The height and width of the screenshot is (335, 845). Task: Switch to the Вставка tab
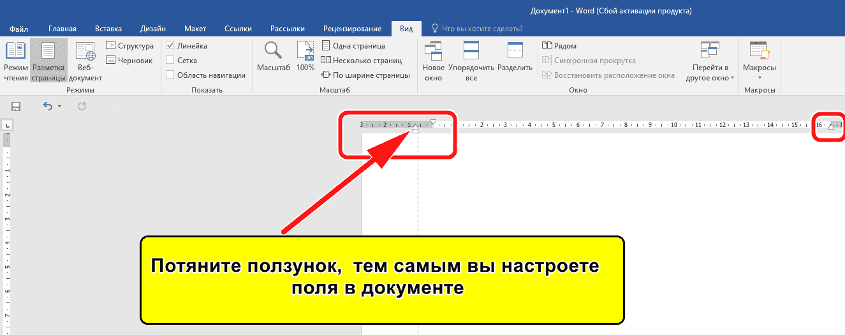[x=108, y=29]
